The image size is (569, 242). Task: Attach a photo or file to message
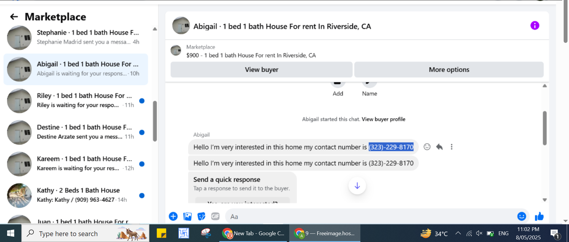point(187,217)
